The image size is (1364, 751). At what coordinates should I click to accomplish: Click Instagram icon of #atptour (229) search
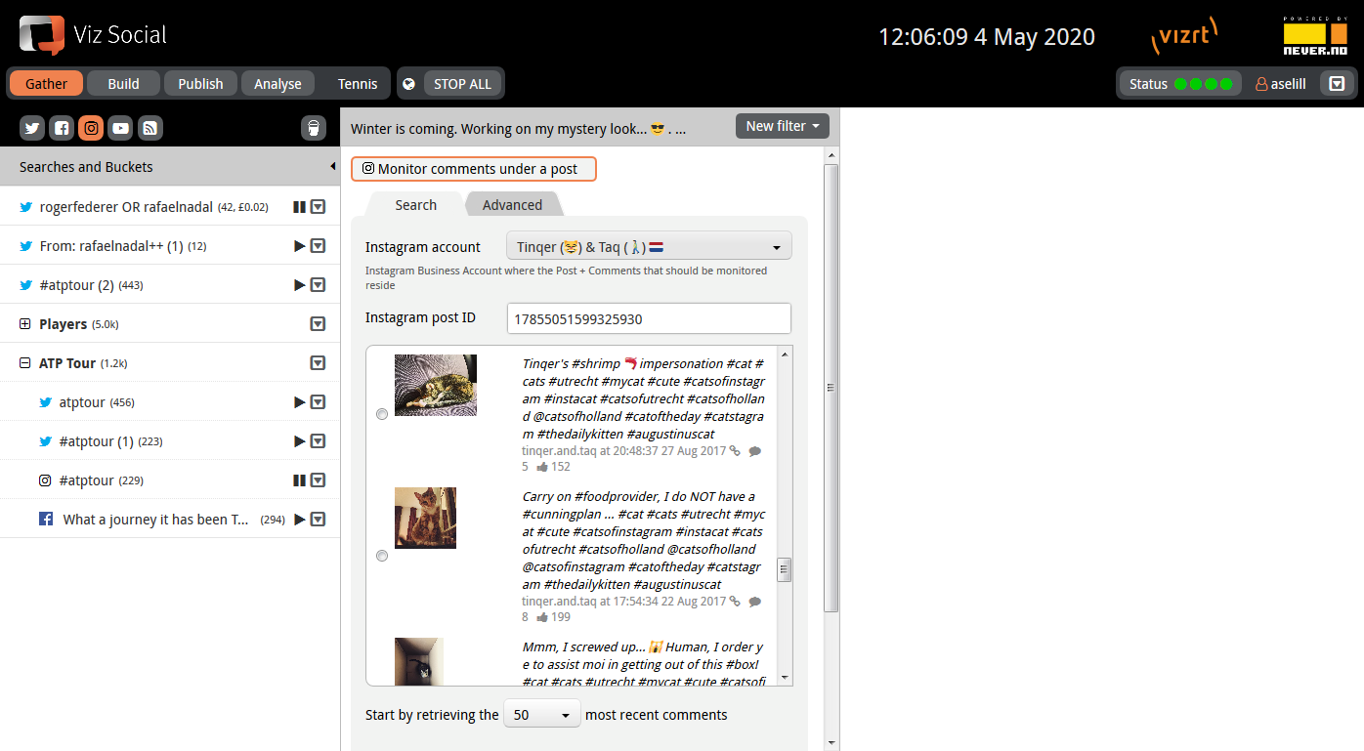click(45, 480)
